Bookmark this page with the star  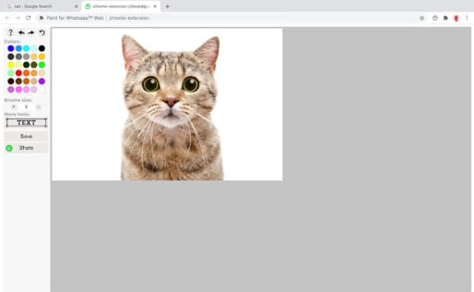[x=422, y=18]
